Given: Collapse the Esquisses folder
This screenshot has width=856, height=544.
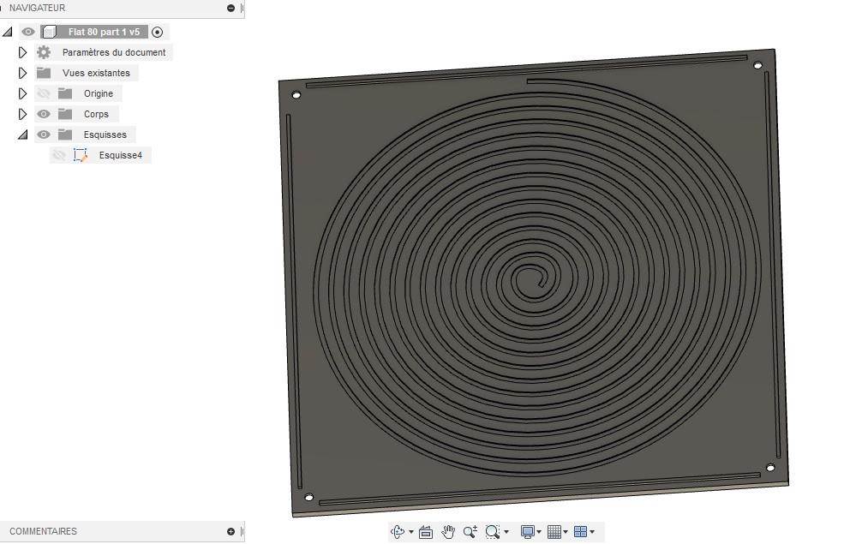Looking at the screenshot, I should click(x=22, y=135).
